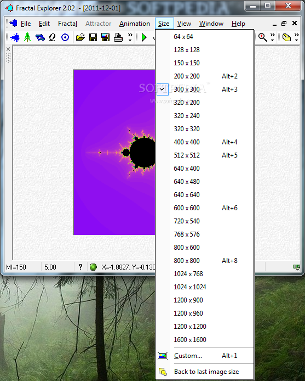Open the Animation menu
305x381 pixels.
pyautogui.click(x=135, y=24)
